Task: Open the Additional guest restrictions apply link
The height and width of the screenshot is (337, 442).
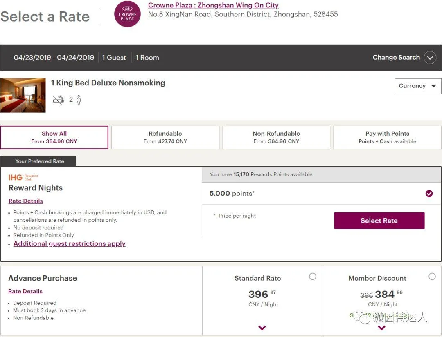Action: [69, 243]
